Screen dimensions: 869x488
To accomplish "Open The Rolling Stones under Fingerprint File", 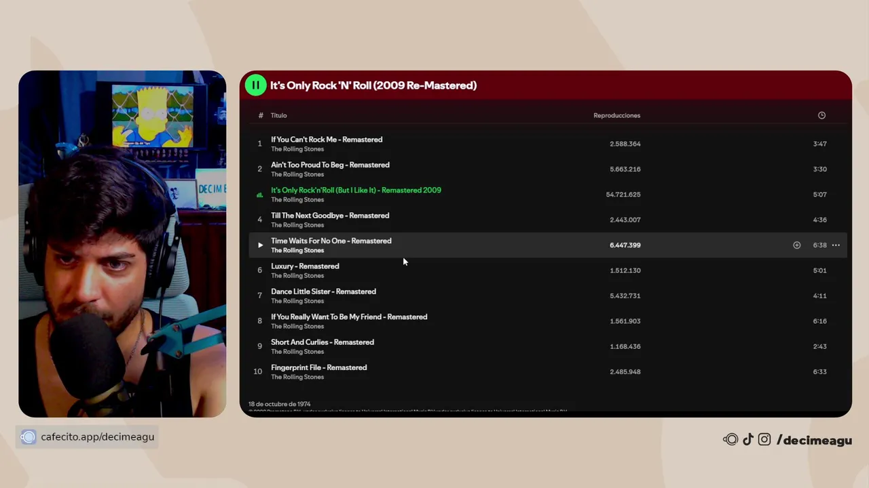I will pyautogui.click(x=297, y=377).
